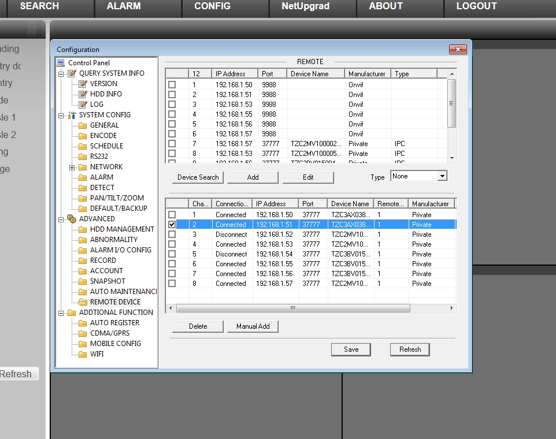This screenshot has height=439, width=556.
Task: Click the Manual Add button
Action: 253,326
